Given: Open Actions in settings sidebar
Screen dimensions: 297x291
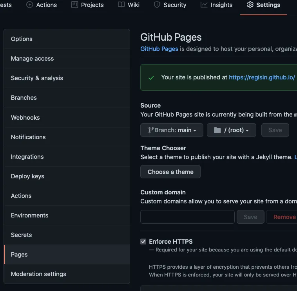Looking at the screenshot, I should 67,196.
